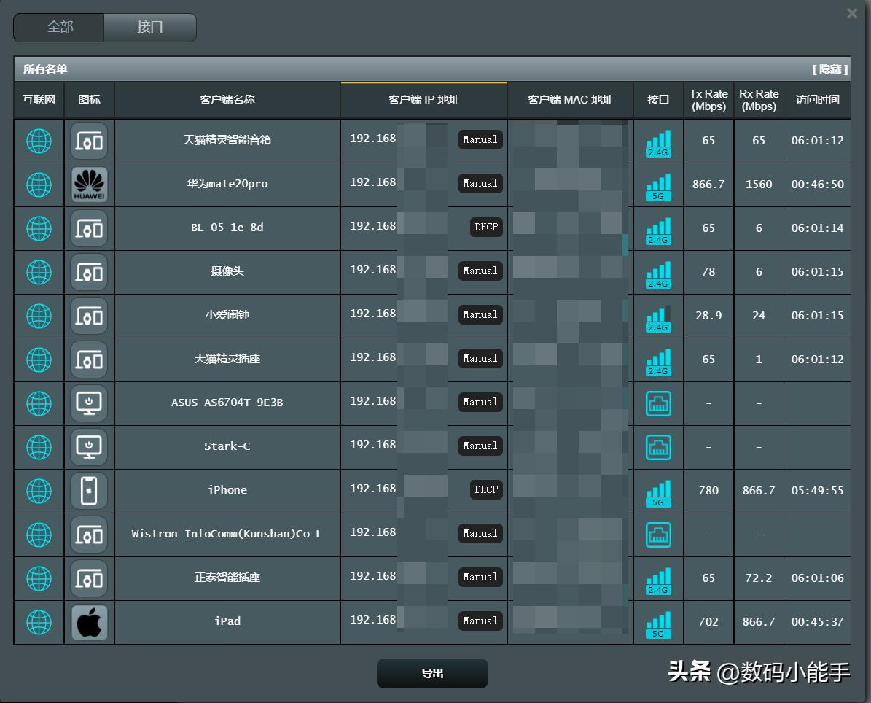Switch to the 接口 tab
871x703 pixels.
tap(150, 27)
